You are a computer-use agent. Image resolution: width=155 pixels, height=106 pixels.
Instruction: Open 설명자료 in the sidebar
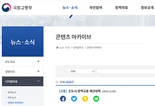(x=10, y=72)
